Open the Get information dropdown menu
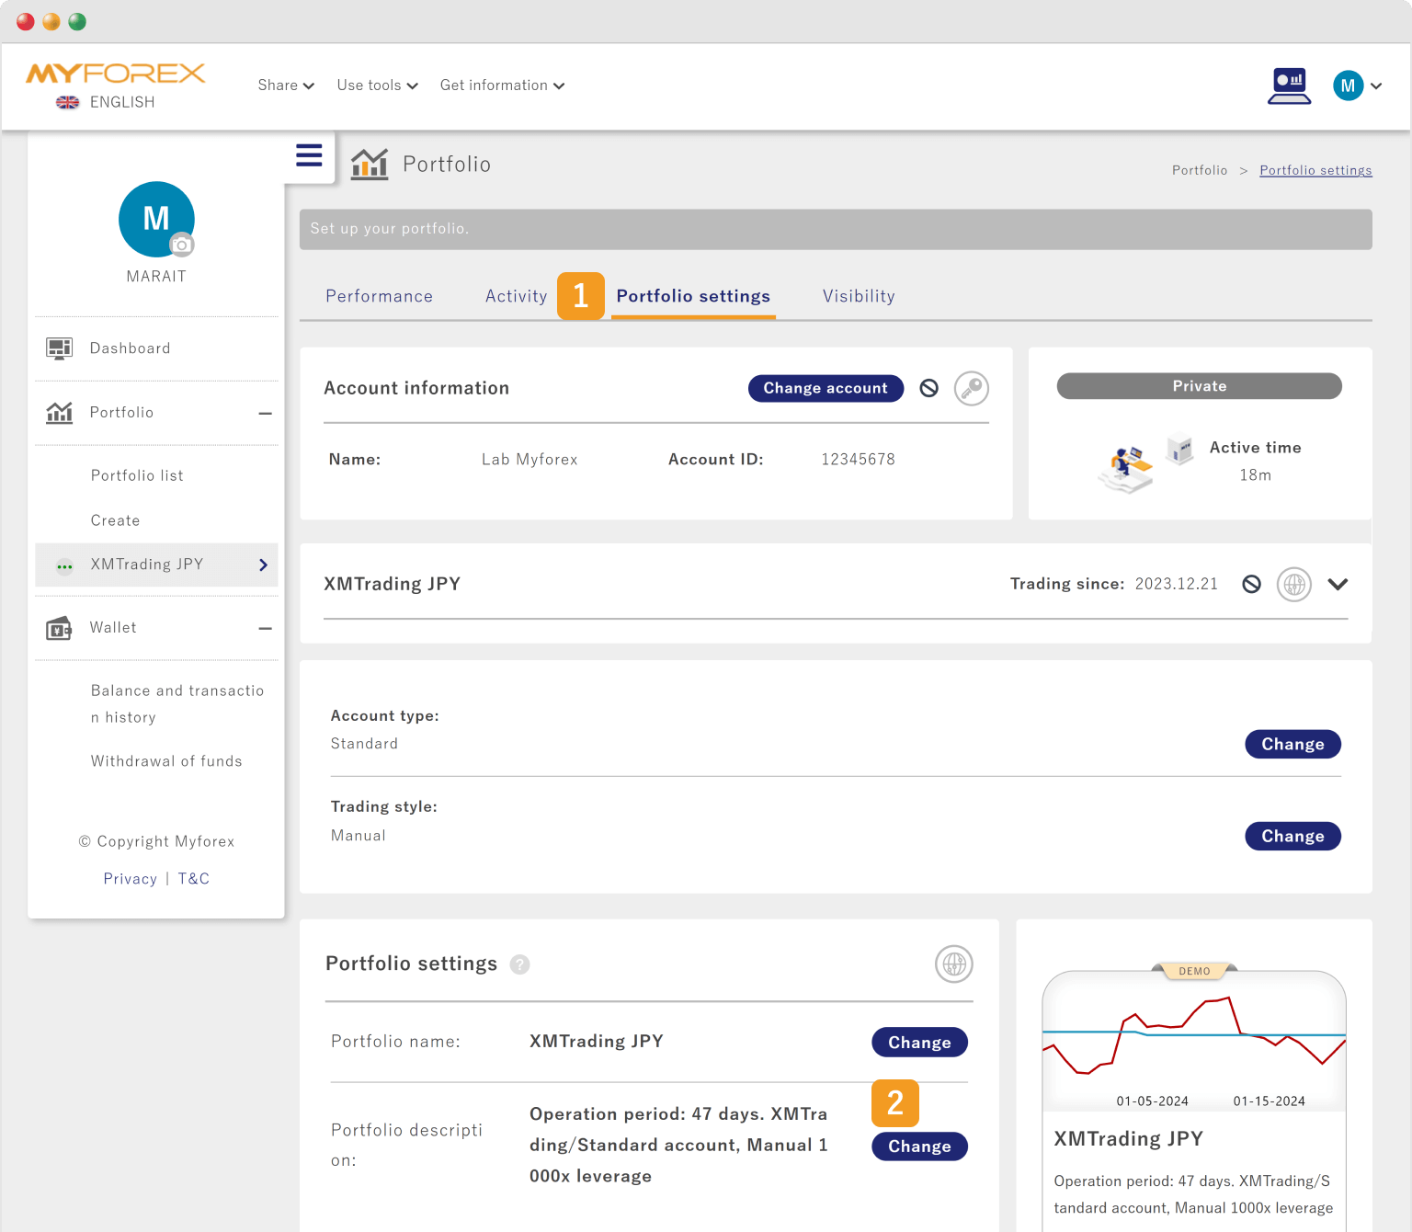Image resolution: width=1412 pixels, height=1232 pixels. (x=502, y=86)
